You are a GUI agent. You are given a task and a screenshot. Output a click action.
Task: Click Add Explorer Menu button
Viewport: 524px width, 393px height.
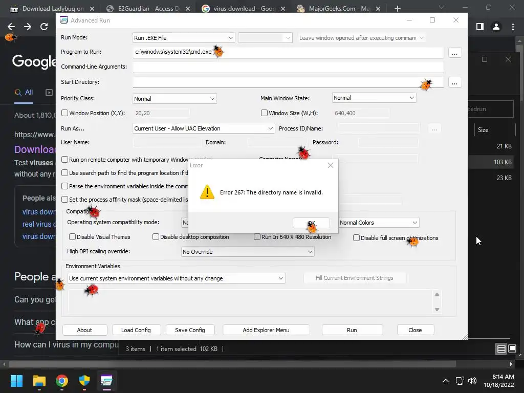(266, 330)
